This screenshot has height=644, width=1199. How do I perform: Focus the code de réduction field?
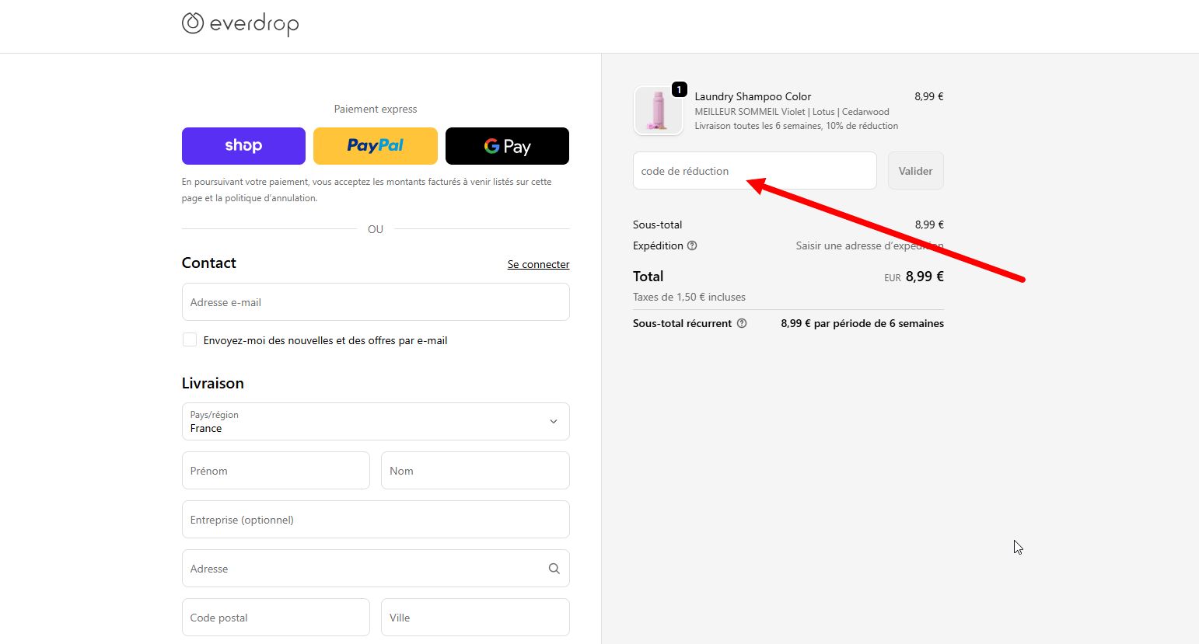pos(755,171)
